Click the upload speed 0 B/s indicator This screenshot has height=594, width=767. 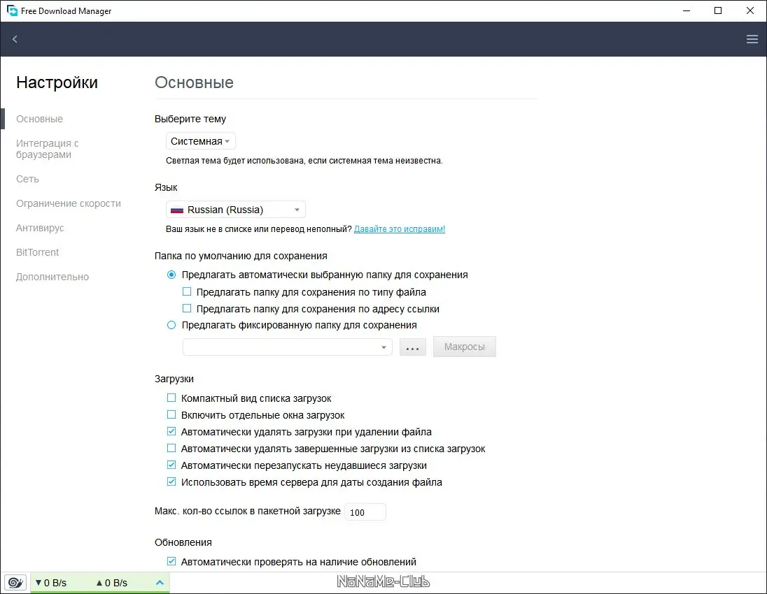111,583
